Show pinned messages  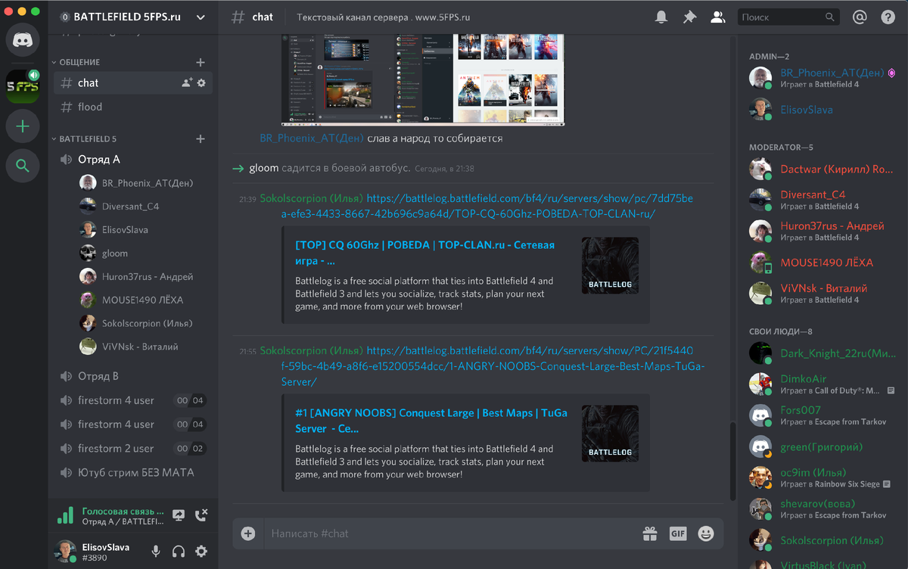pyautogui.click(x=689, y=17)
